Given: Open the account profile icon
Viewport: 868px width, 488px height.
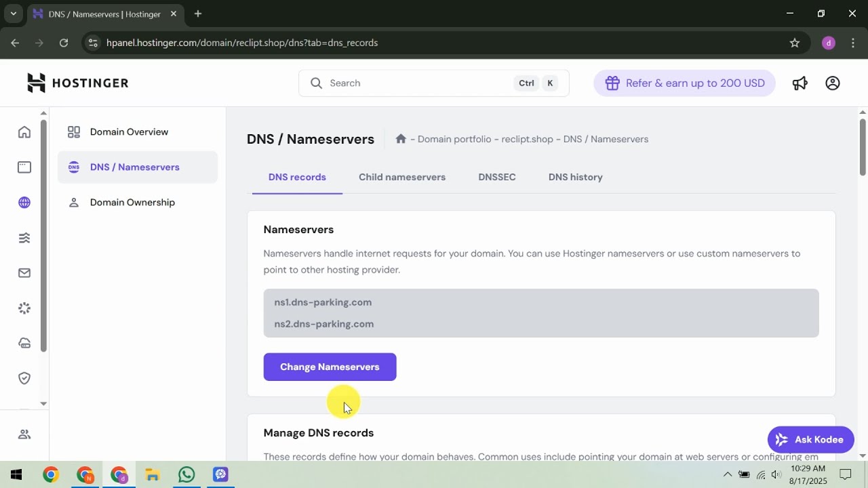Looking at the screenshot, I should click(x=833, y=83).
